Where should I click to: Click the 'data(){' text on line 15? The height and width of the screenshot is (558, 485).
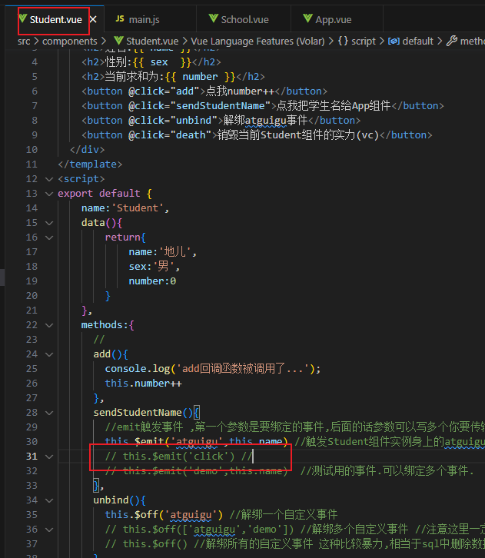(101, 223)
